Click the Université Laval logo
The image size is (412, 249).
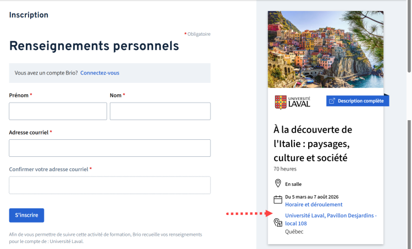(292, 102)
